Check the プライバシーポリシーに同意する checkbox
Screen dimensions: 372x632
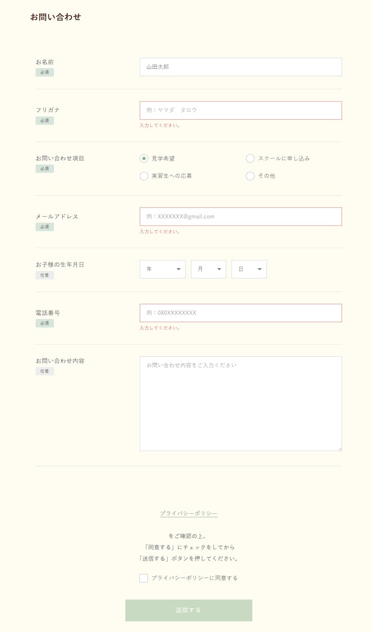pyautogui.click(x=144, y=578)
